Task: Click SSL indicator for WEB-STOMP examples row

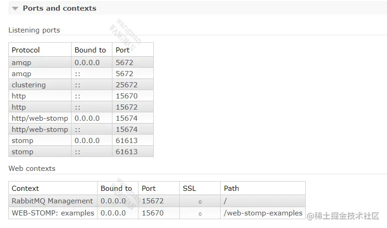Action: (x=200, y=214)
